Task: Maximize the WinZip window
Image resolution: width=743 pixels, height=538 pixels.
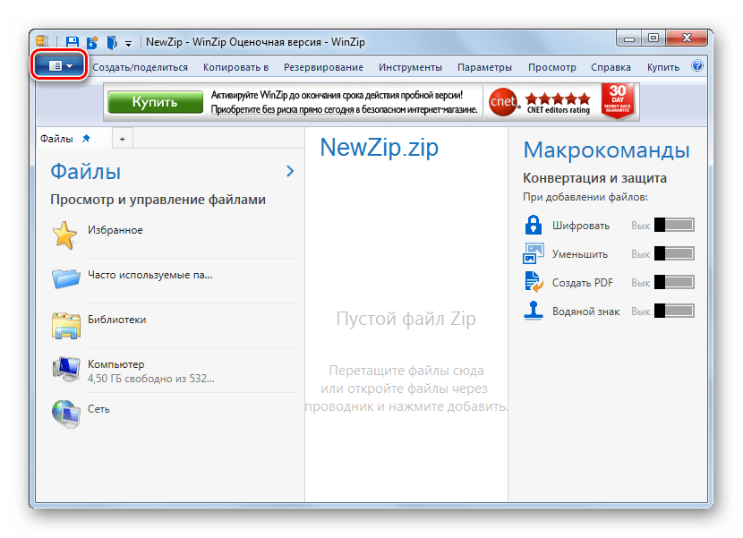Action: coord(653,38)
